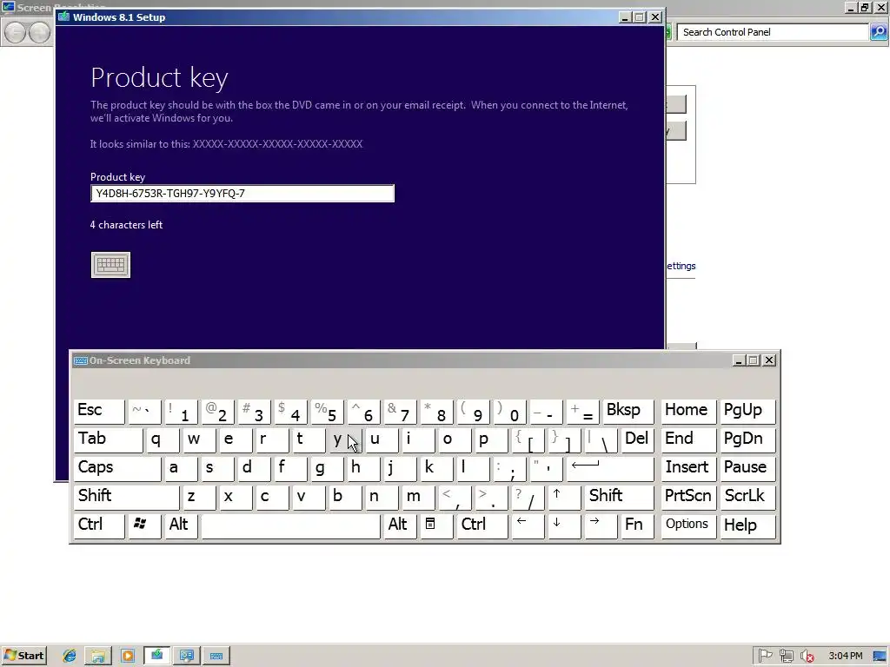The height and width of the screenshot is (667, 890).
Task: Tap the equals key
Action: pyautogui.click(x=582, y=411)
